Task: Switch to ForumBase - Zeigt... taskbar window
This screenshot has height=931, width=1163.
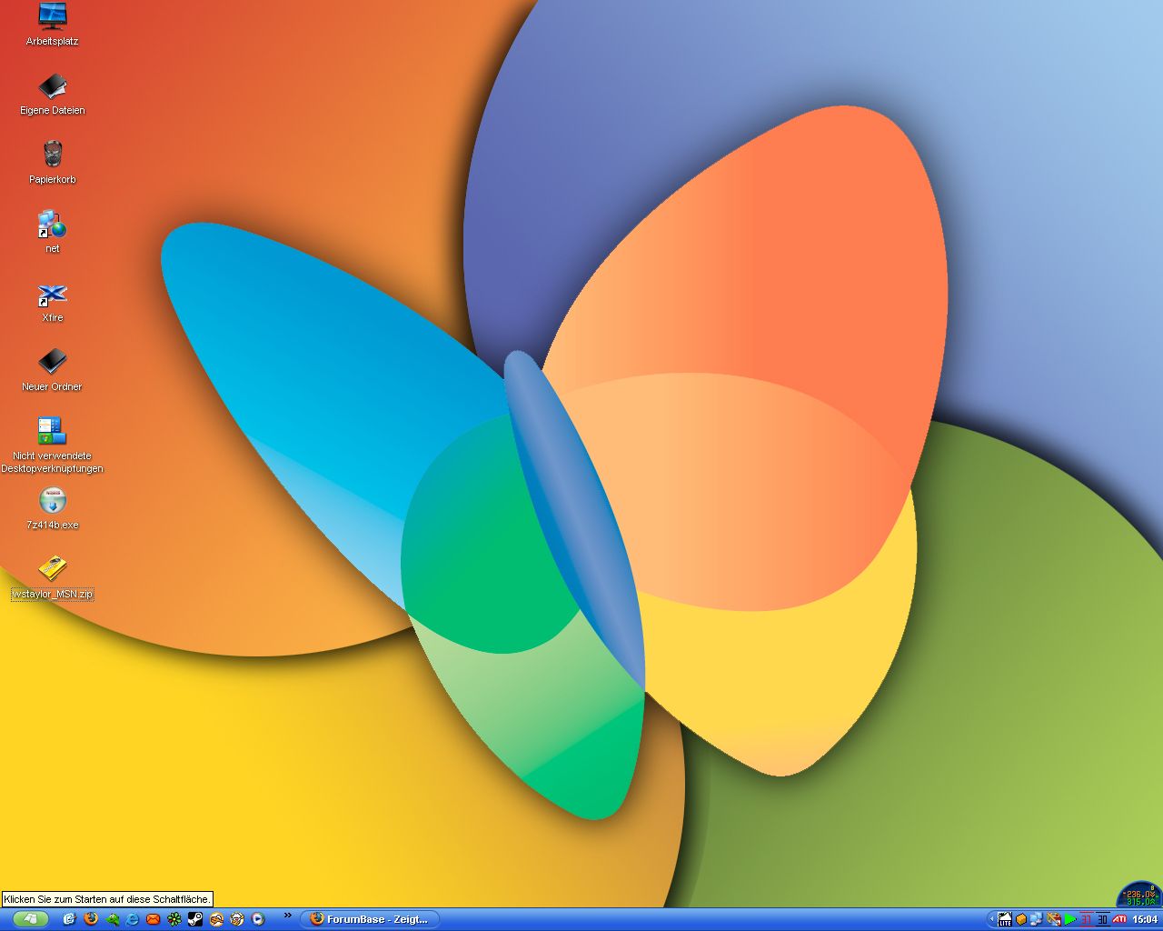Action: pos(370,919)
